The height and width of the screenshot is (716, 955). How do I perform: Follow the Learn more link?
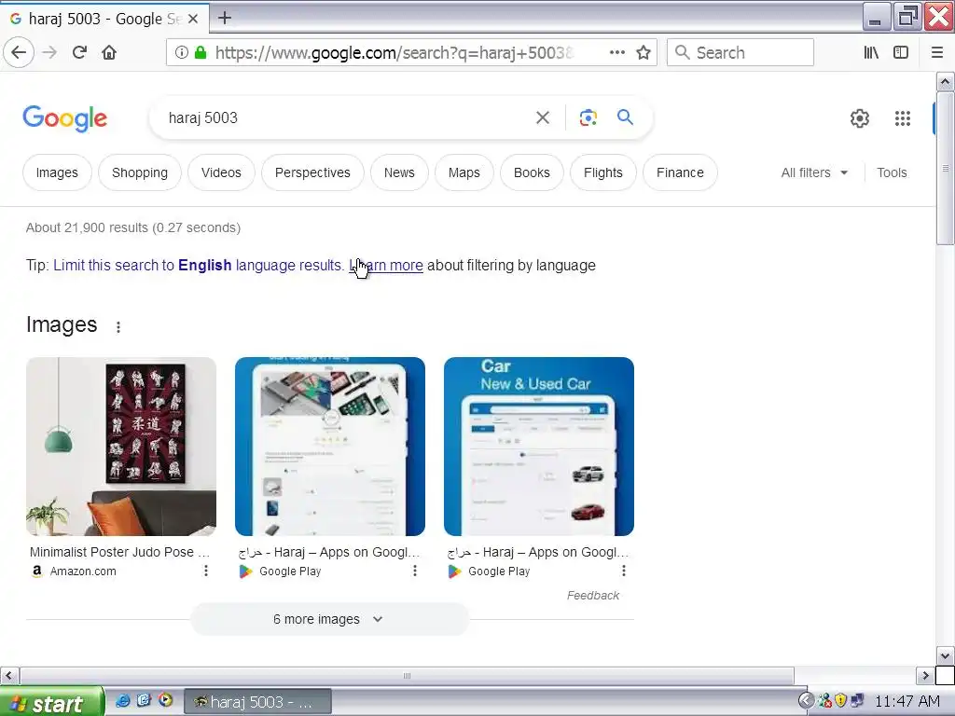[x=386, y=266]
